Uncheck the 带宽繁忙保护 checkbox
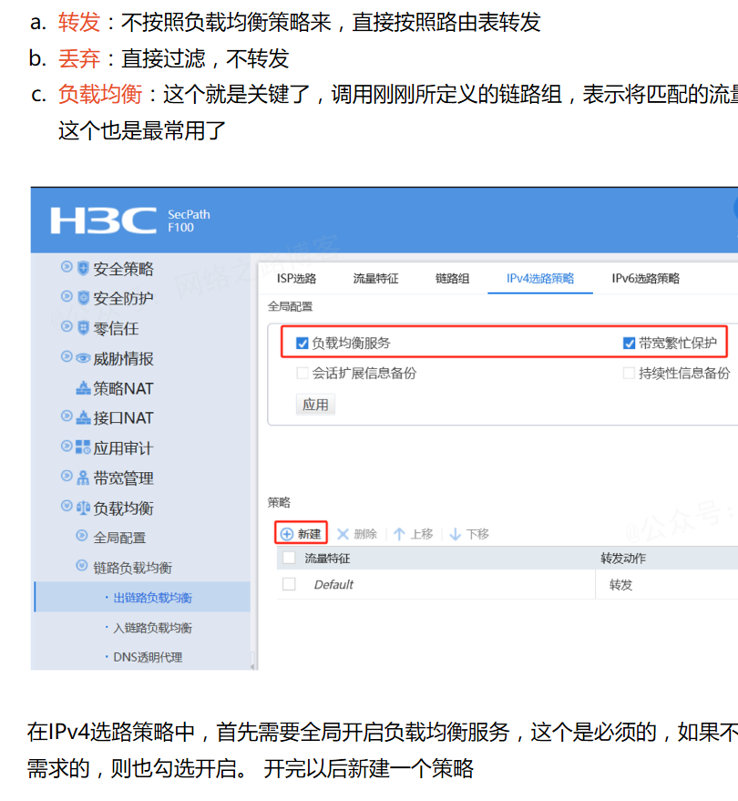This screenshot has width=738, height=801. point(629,344)
